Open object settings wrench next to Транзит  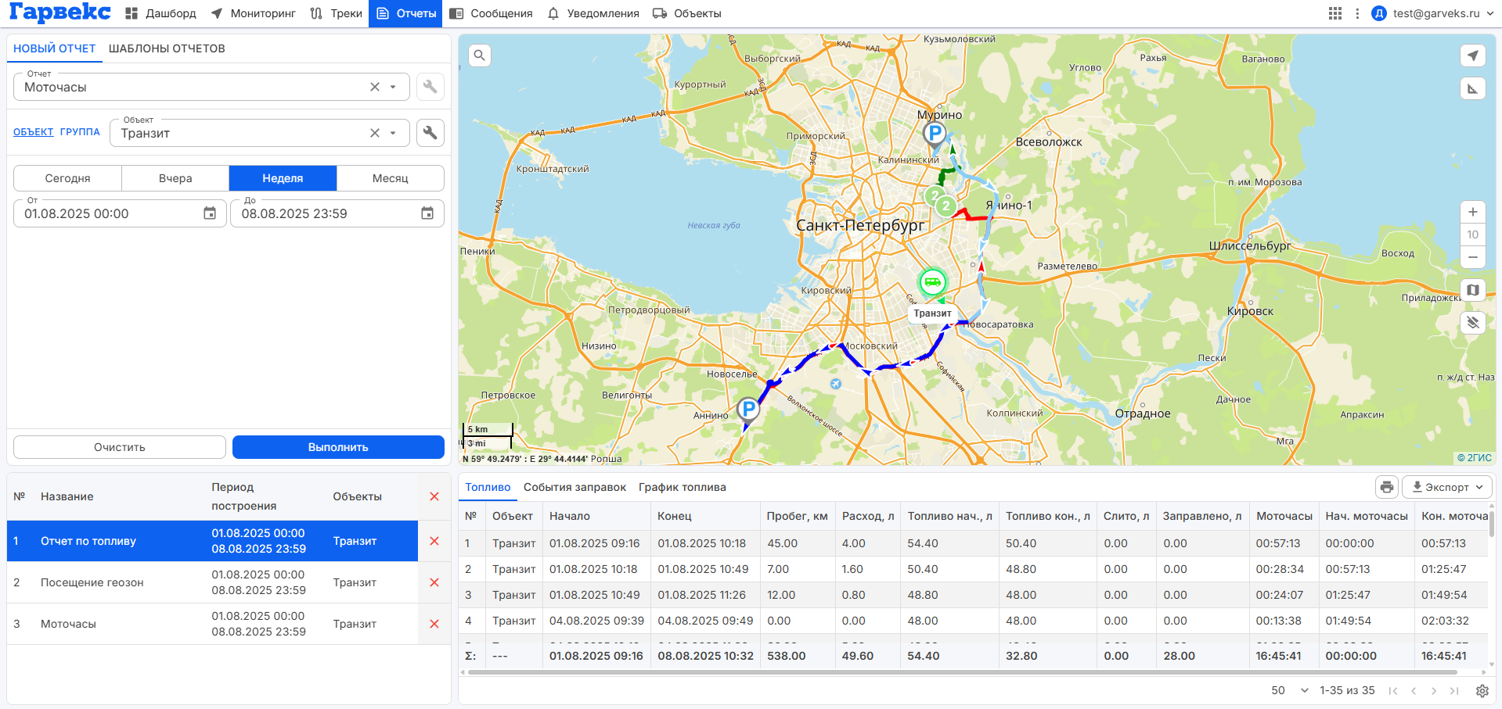pos(430,133)
